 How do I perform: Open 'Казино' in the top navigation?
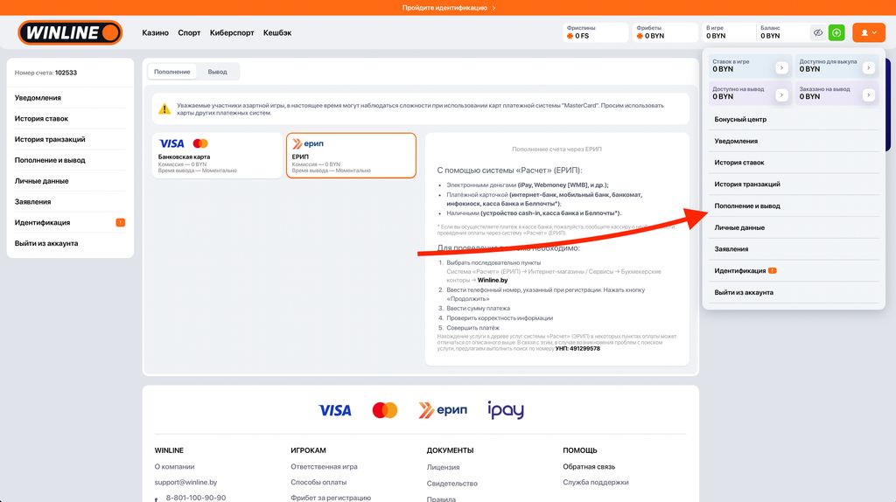(155, 33)
